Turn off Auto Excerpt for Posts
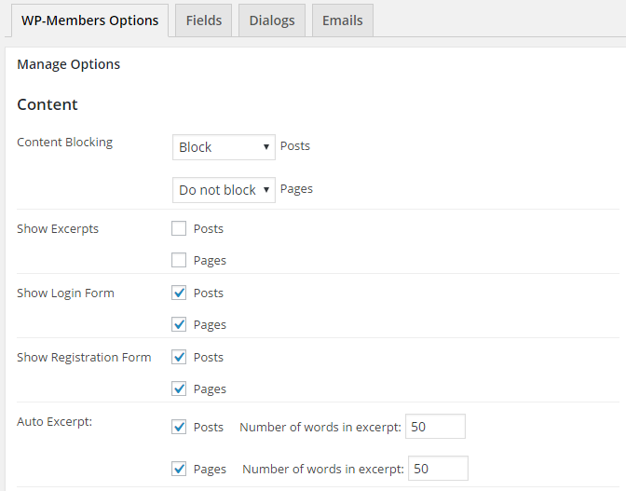 179,427
